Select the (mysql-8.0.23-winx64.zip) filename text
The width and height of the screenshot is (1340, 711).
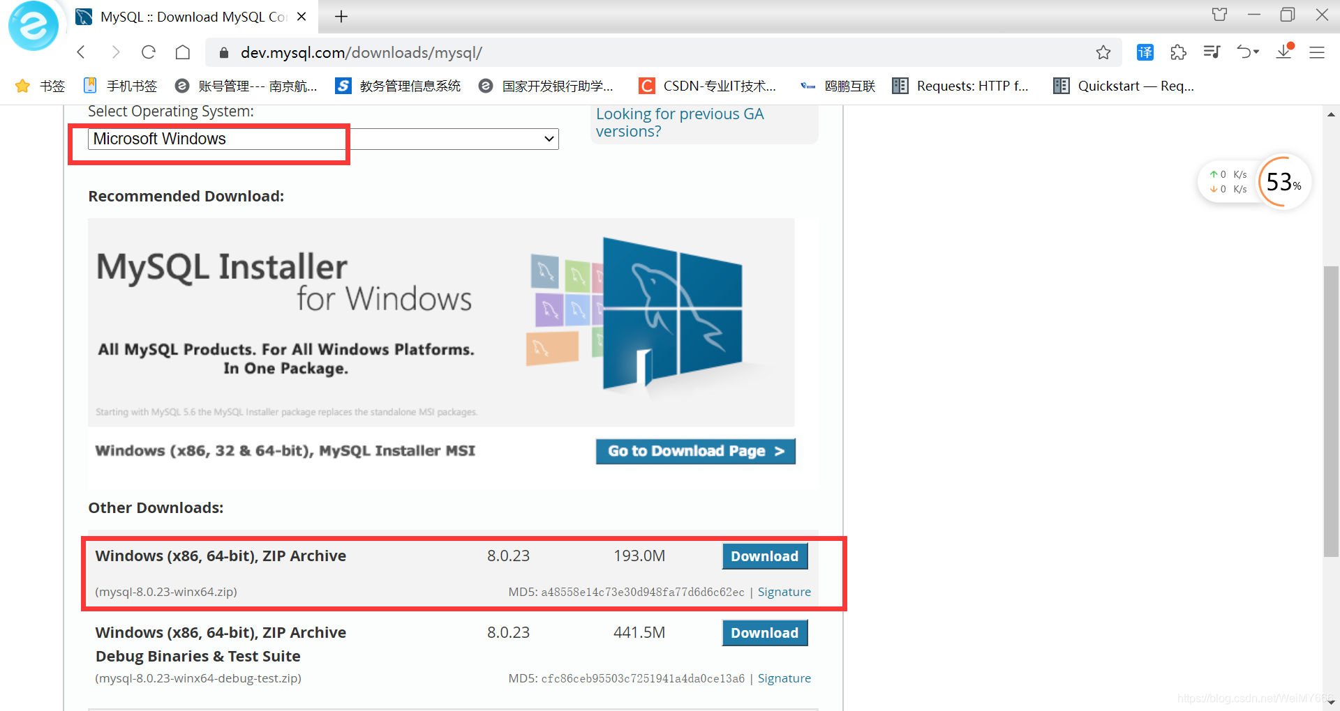pyautogui.click(x=166, y=592)
